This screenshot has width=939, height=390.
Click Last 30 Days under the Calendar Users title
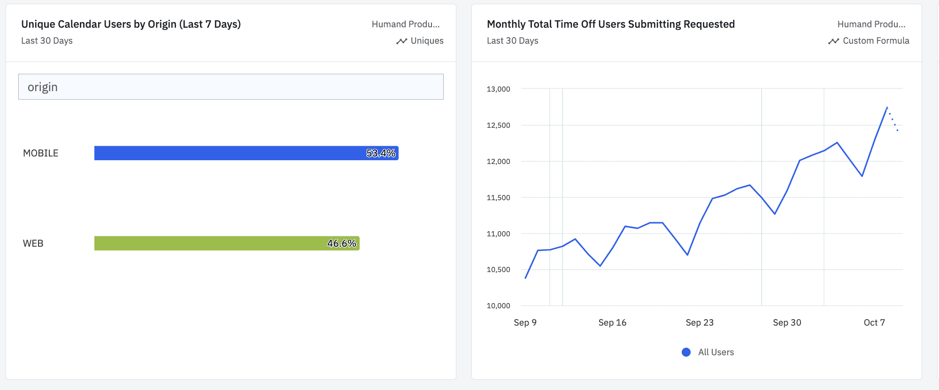pyautogui.click(x=47, y=41)
